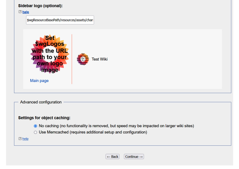Viewport: 239px width, 169px height.
Task: Click the 'Use Memcached' option label text
Action: 93,132
